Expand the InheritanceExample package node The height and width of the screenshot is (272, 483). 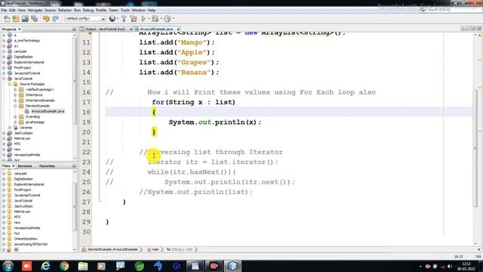[15, 100]
